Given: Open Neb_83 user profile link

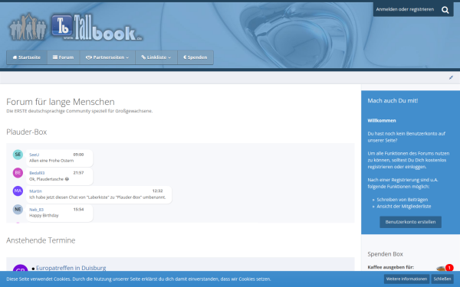Looking at the screenshot, I should tap(36, 210).
